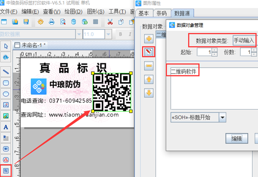Expand the font size dropdown arrow
The width and height of the screenshot is (258, 177).
tap(108, 34)
